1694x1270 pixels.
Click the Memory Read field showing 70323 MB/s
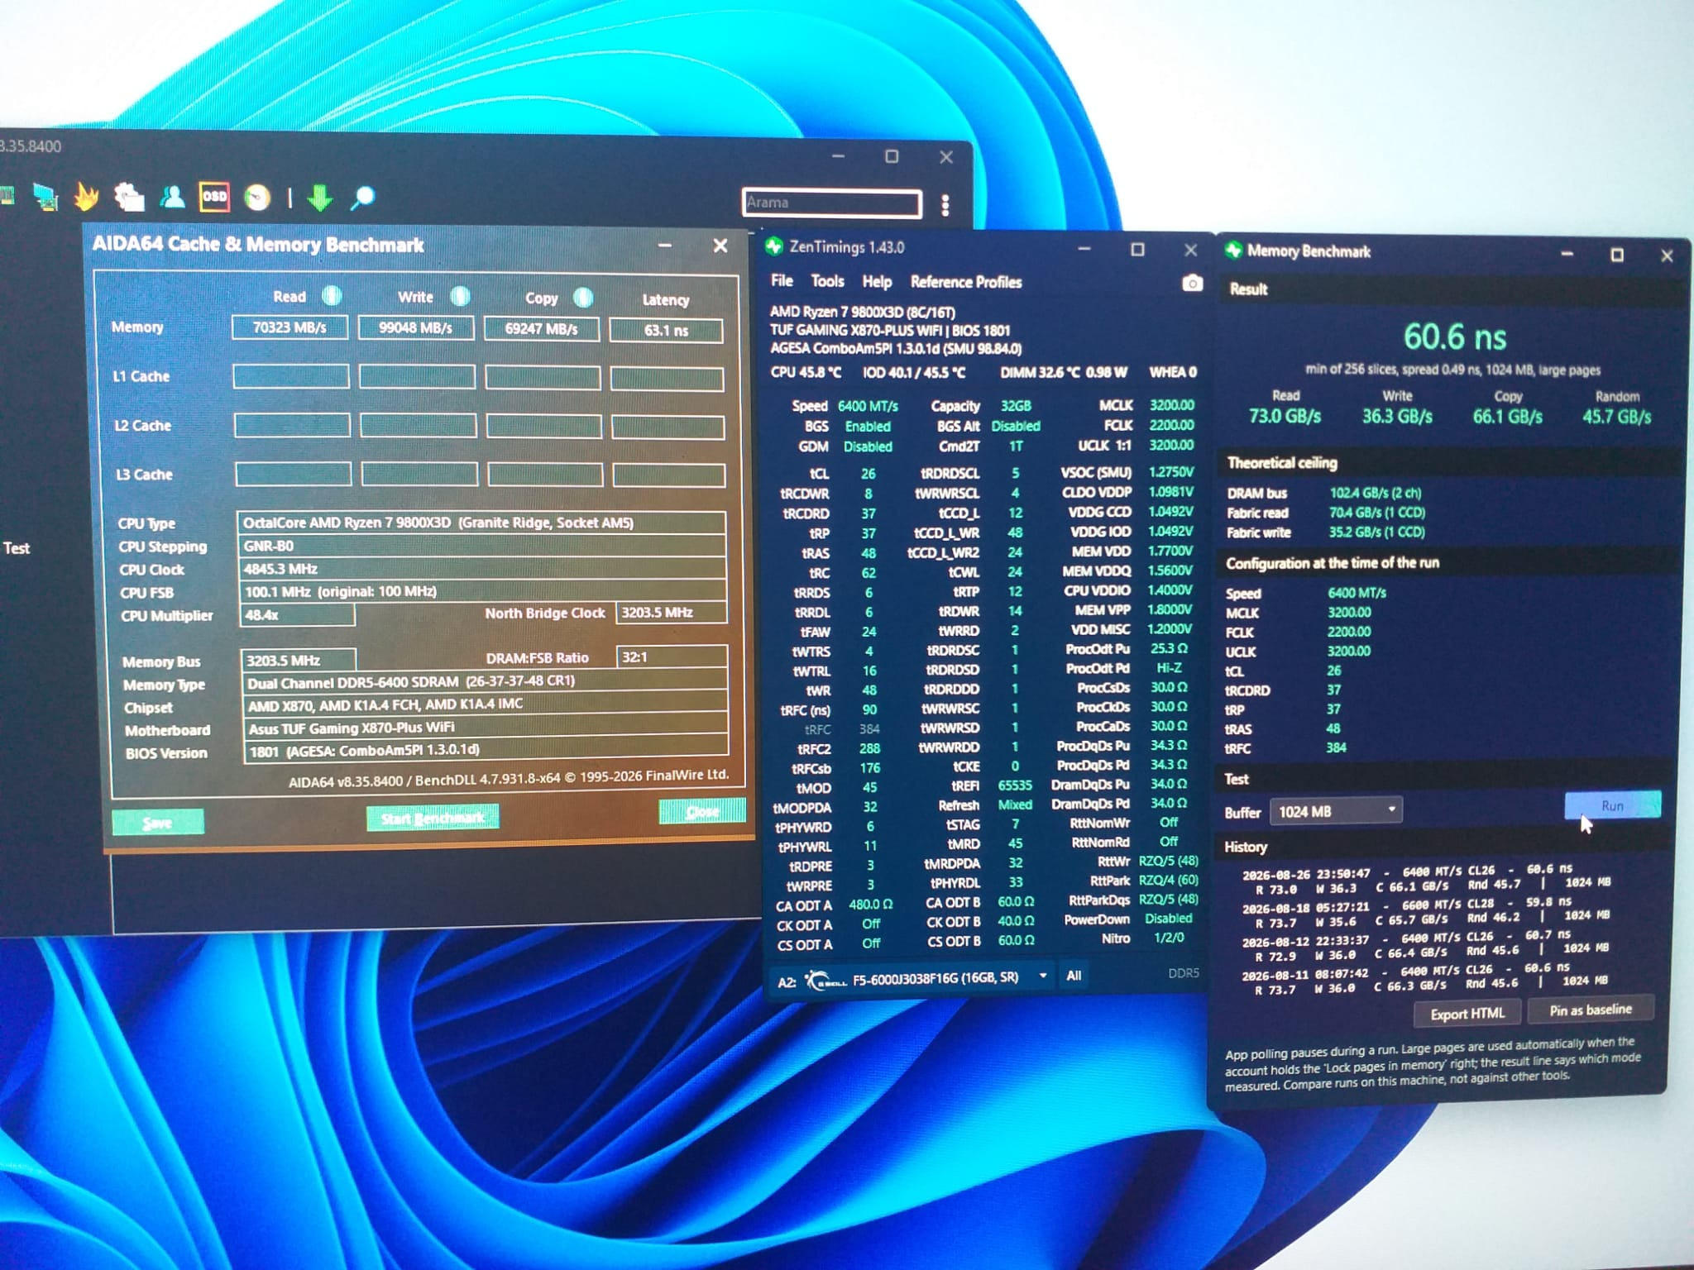click(290, 327)
